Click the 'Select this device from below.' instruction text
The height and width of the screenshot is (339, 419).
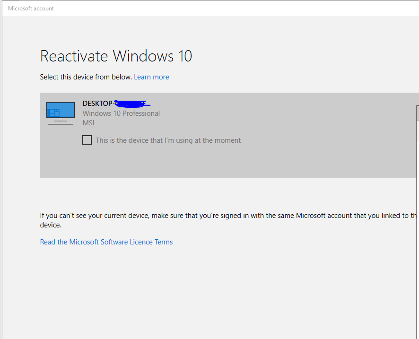86,77
